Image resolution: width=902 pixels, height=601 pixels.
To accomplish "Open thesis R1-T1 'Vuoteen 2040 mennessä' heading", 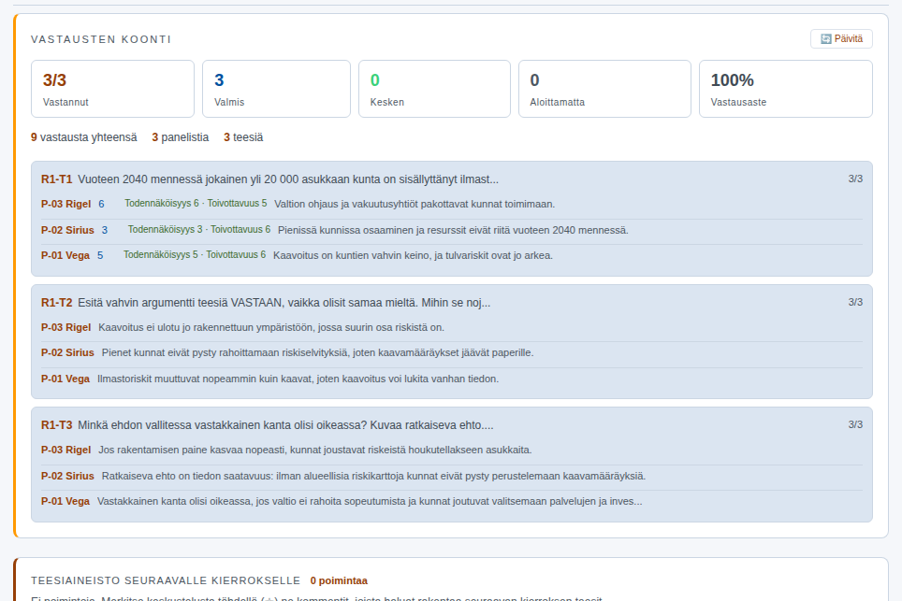I will [x=269, y=179].
